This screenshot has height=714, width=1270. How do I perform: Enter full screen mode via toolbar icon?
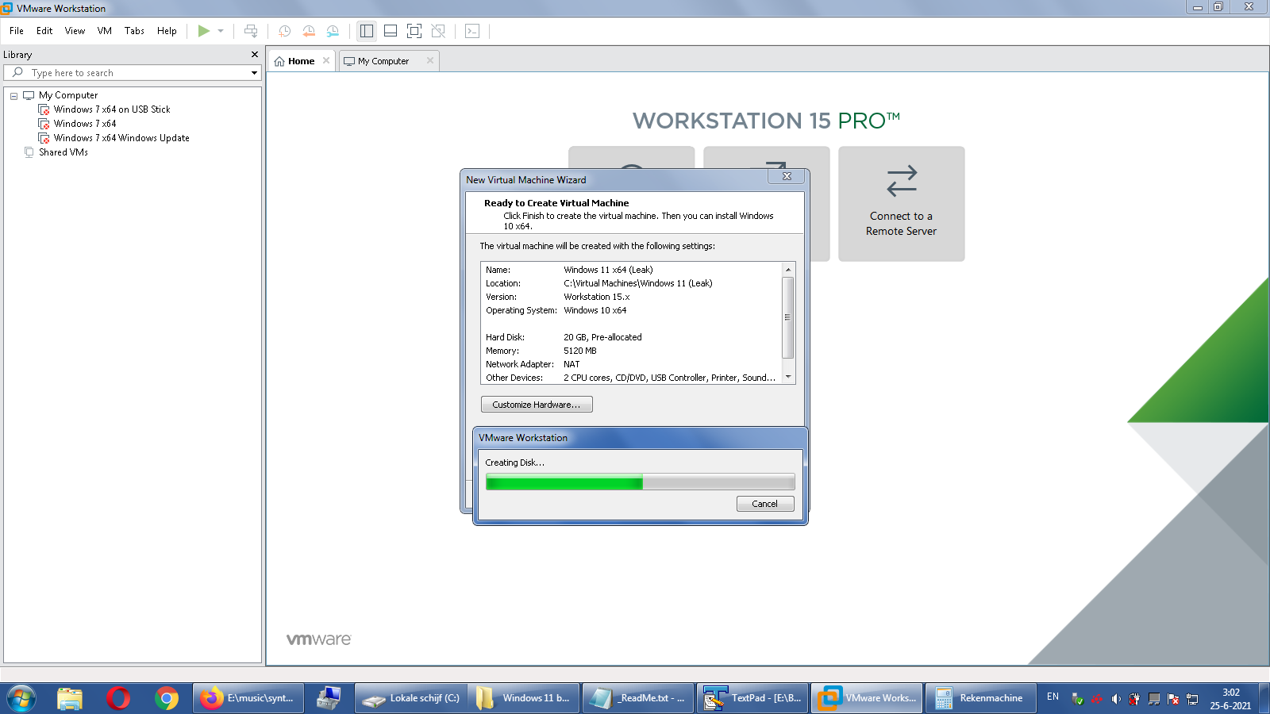(414, 31)
